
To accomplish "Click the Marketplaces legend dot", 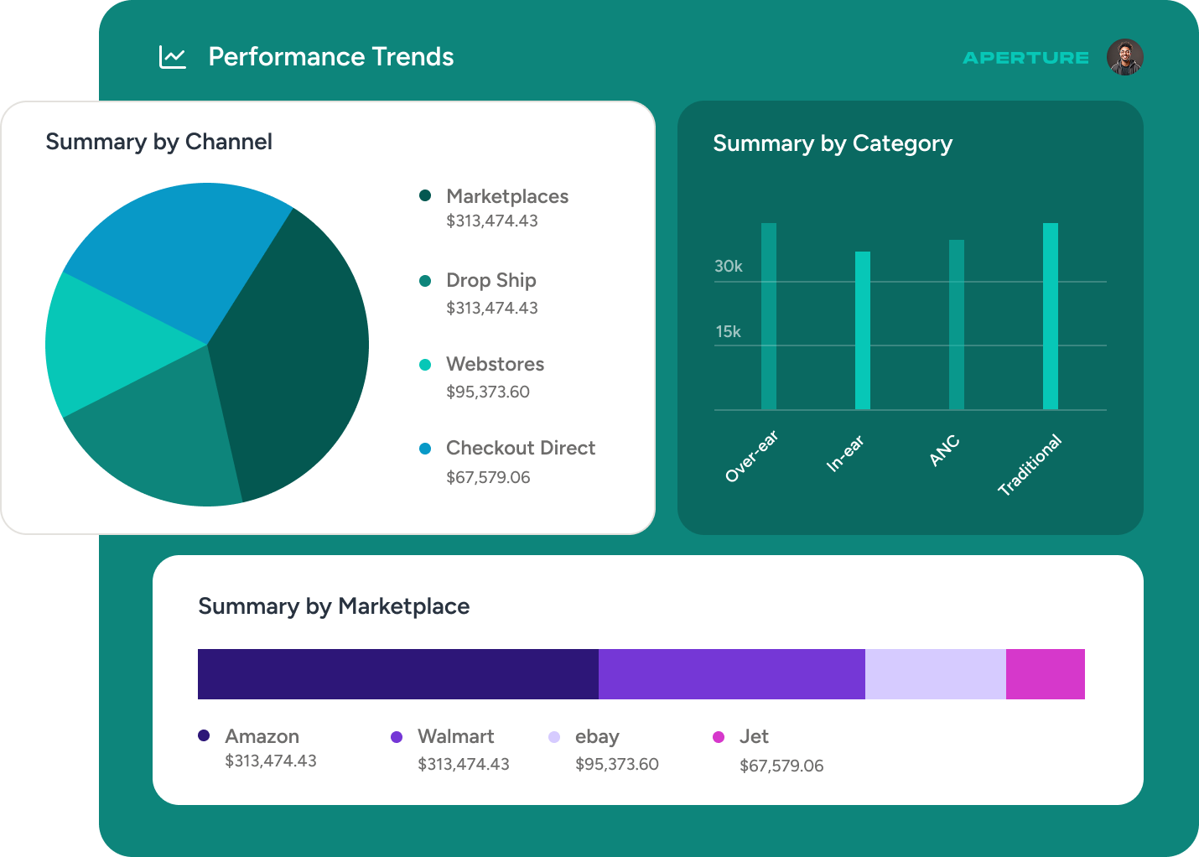I will 425,195.
